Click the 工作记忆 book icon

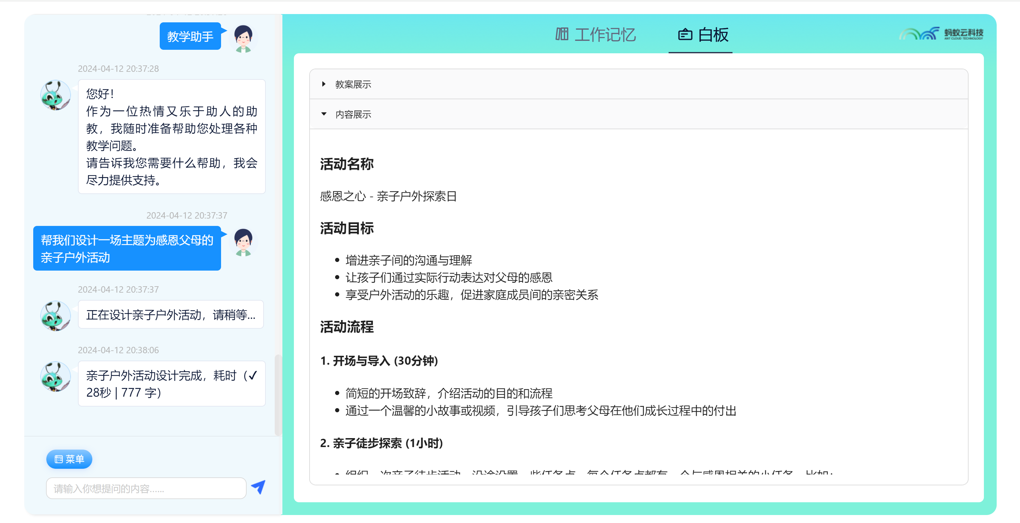click(x=562, y=34)
